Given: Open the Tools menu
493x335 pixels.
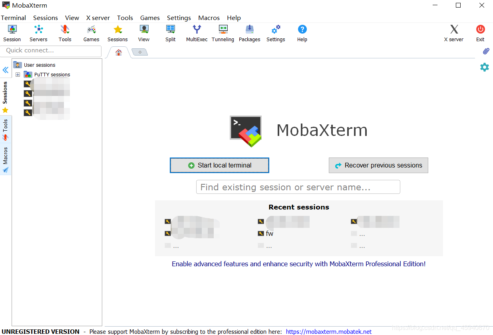Looking at the screenshot, I should [125, 18].
